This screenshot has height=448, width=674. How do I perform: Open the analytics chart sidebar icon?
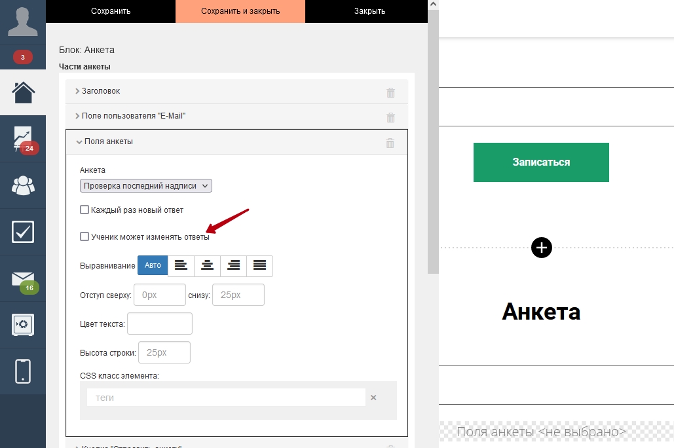(x=23, y=139)
